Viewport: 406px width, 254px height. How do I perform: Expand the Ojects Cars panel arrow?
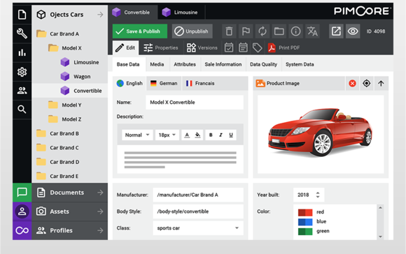[100, 15]
